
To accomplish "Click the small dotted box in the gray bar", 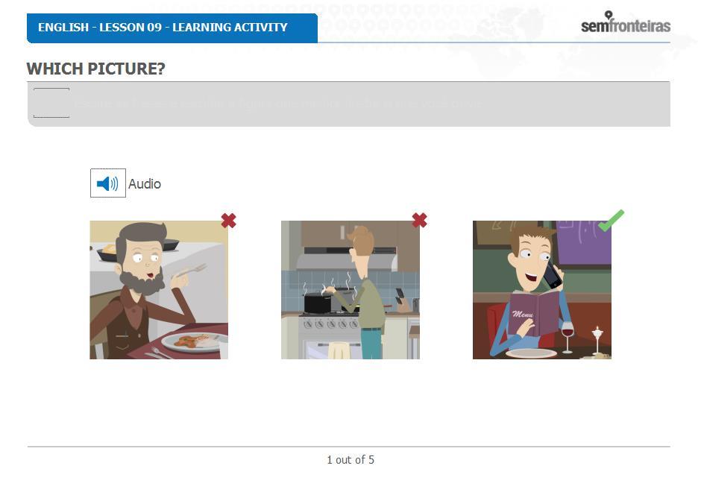I will 51,103.
